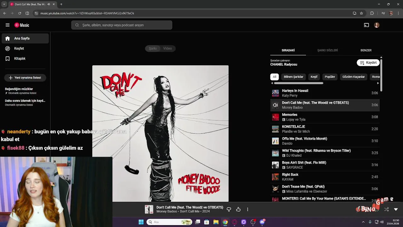
Task: Open Keşfet in the sidebar
Action: click(25, 49)
